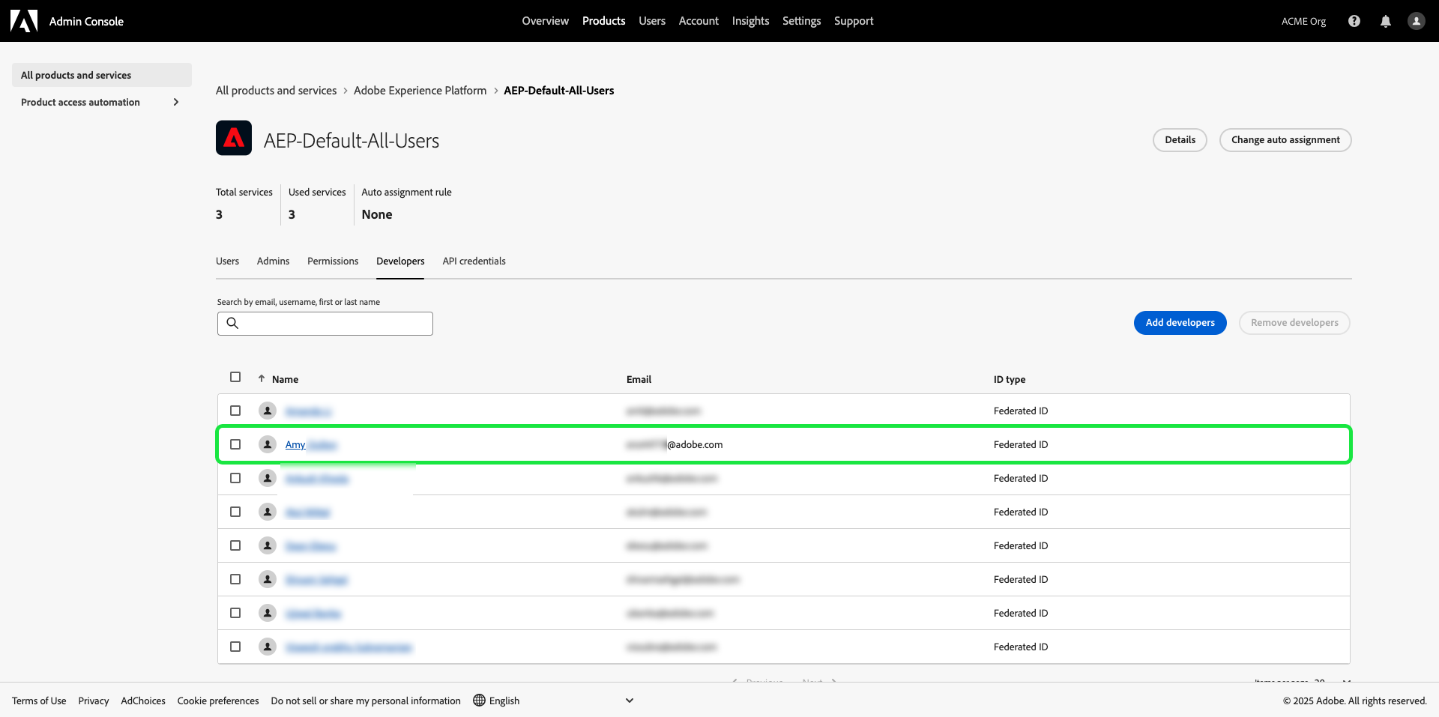
Task: Open notifications bell icon
Action: click(1385, 21)
